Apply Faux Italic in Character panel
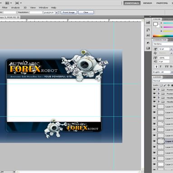This screenshot has width=173, height=173. (x=161, y=67)
